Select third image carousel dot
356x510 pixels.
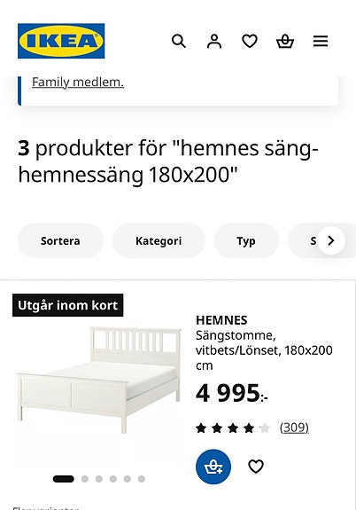99,479
